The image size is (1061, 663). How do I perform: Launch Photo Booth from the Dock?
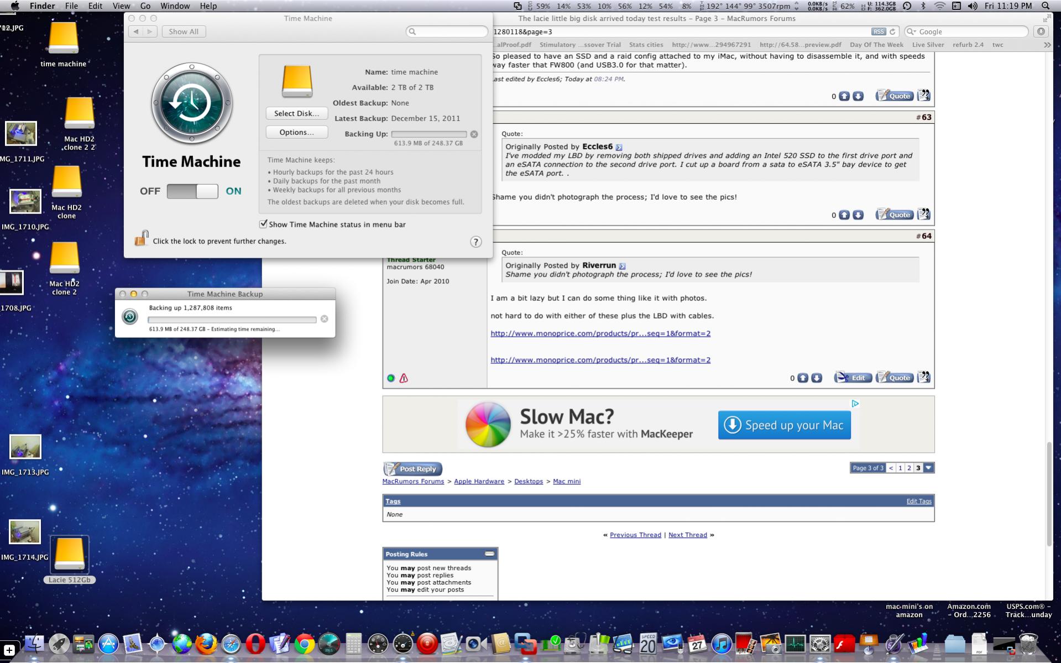(x=746, y=644)
